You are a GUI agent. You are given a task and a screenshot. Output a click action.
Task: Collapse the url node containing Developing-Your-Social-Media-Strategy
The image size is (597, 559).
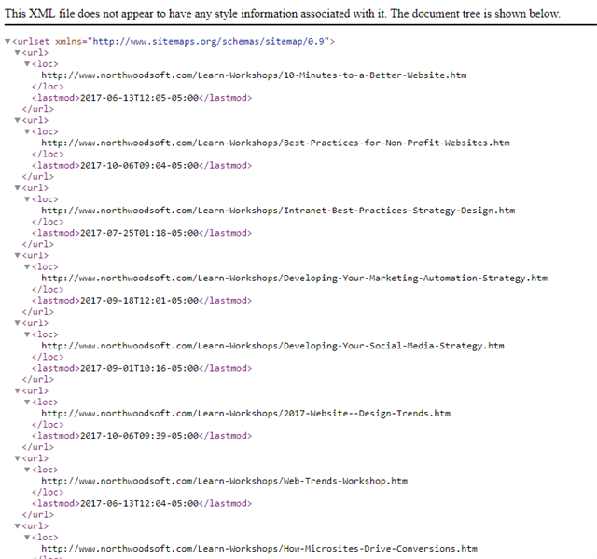click(17, 323)
